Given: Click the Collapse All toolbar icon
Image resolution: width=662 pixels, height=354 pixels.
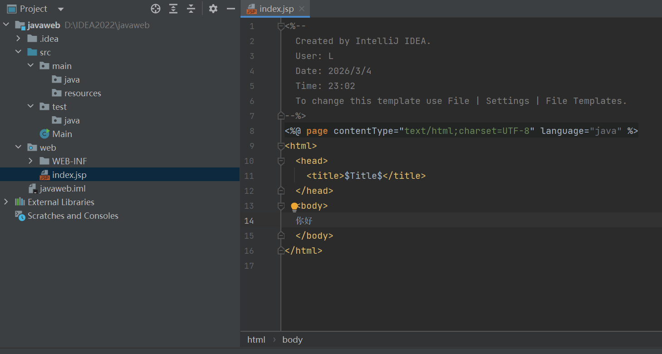Looking at the screenshot, I should [191, 9].
